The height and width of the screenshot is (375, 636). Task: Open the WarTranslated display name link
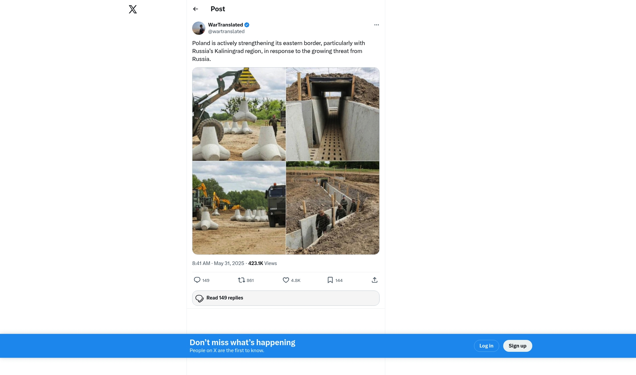[225, 25]
